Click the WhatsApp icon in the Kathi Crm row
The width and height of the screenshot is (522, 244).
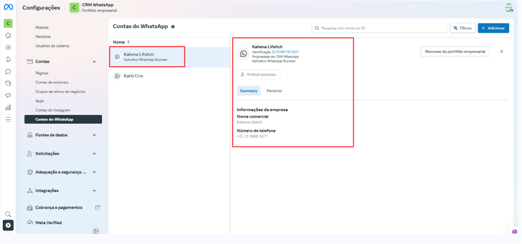pyautogui.click(x=117, y=76)
